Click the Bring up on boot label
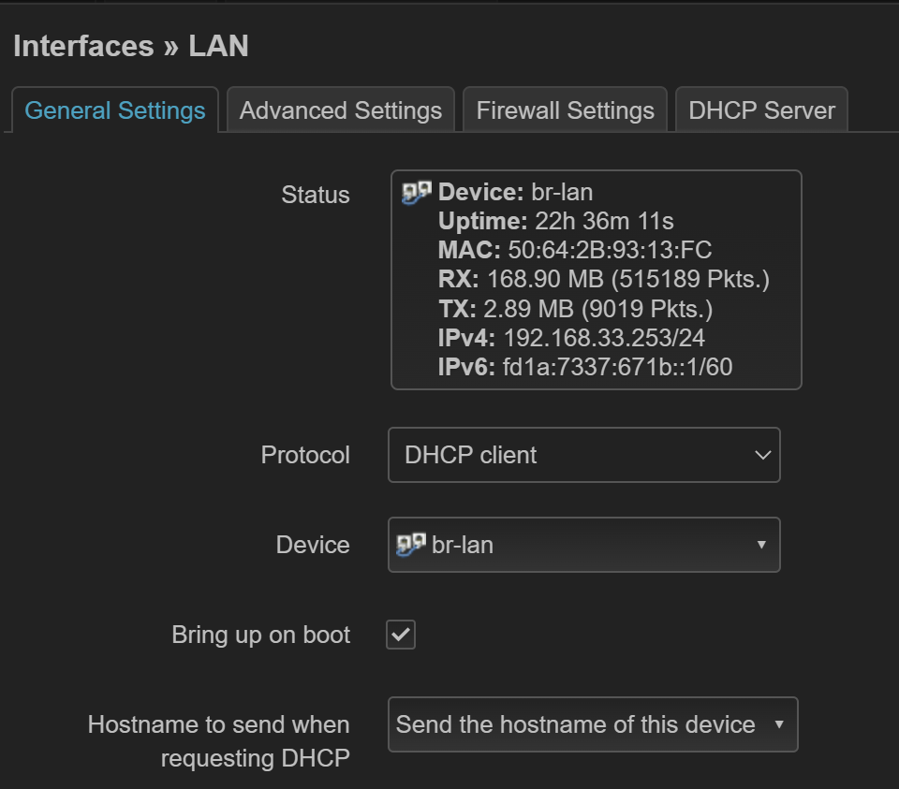899x789 pixels. click(260, 635)
